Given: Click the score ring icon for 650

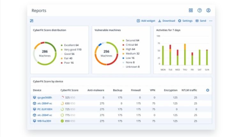Looking at the screenshot, I should tap(62, 103).
